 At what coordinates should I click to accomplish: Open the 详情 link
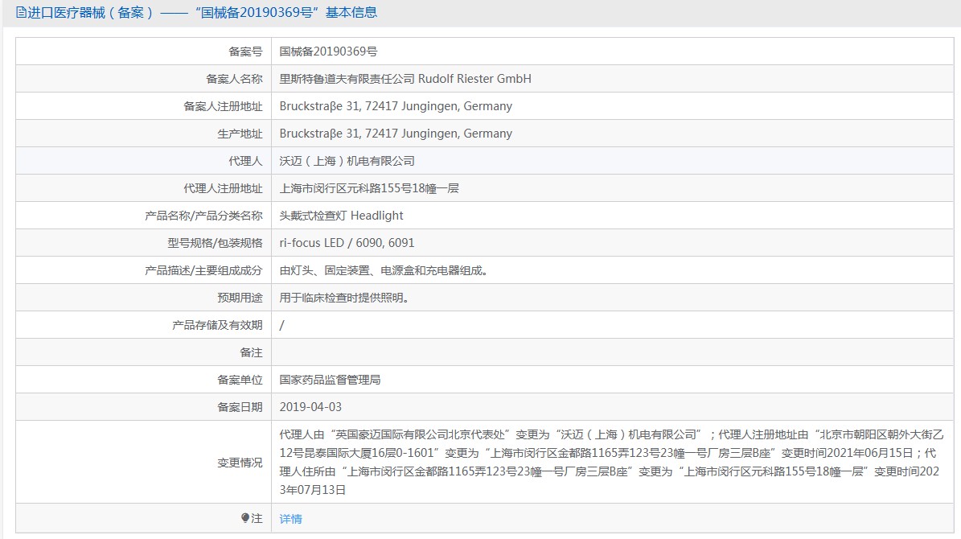pyautogui.click(x=290, y=519)
